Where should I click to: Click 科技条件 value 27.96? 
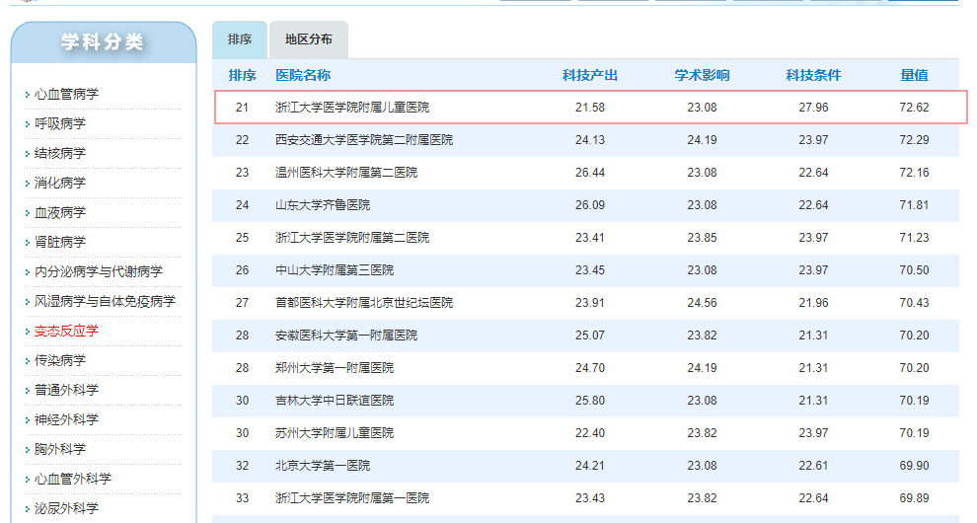pos(814,108)
